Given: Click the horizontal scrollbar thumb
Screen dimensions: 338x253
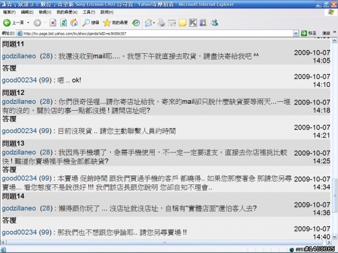Looking at the screenshot, I should tap(164, 242).
